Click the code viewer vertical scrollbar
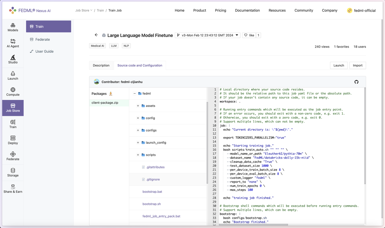This screenshot has height=228, width=385. tap(365, 136)
